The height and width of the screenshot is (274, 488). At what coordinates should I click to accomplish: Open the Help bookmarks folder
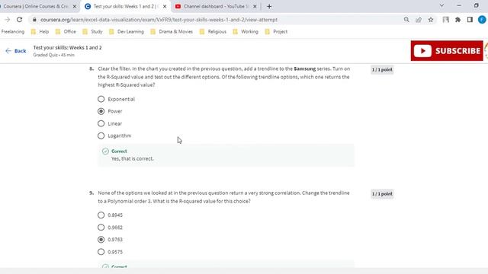[40, 32]
